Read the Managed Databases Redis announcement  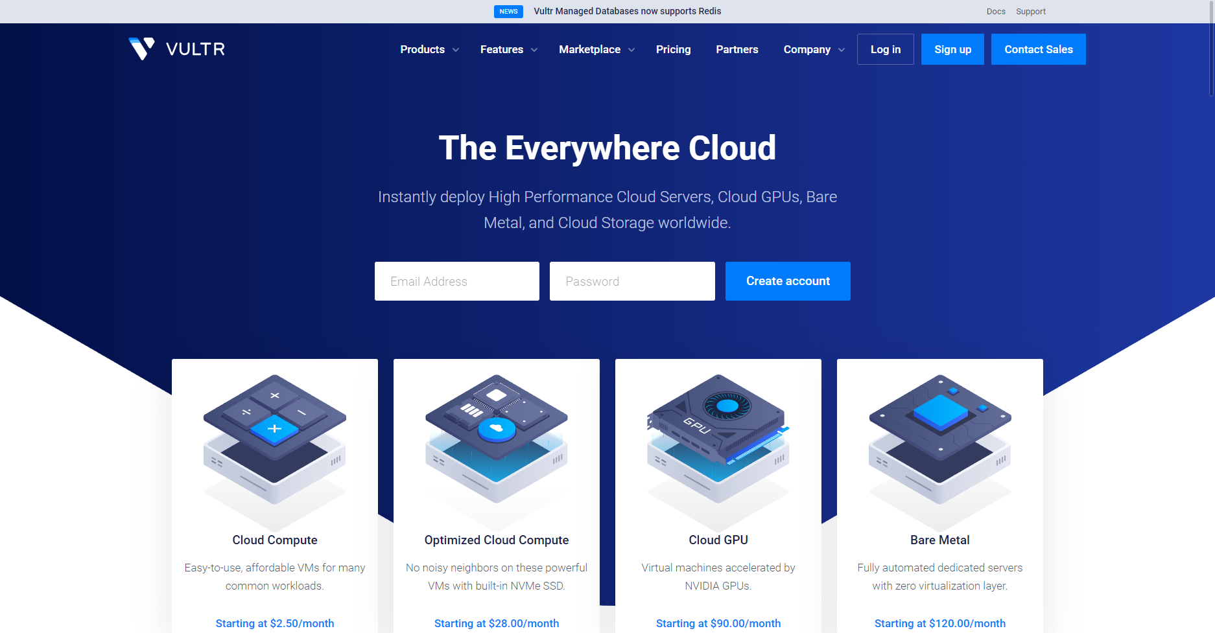pyautogui.click(x=628, y=11)
